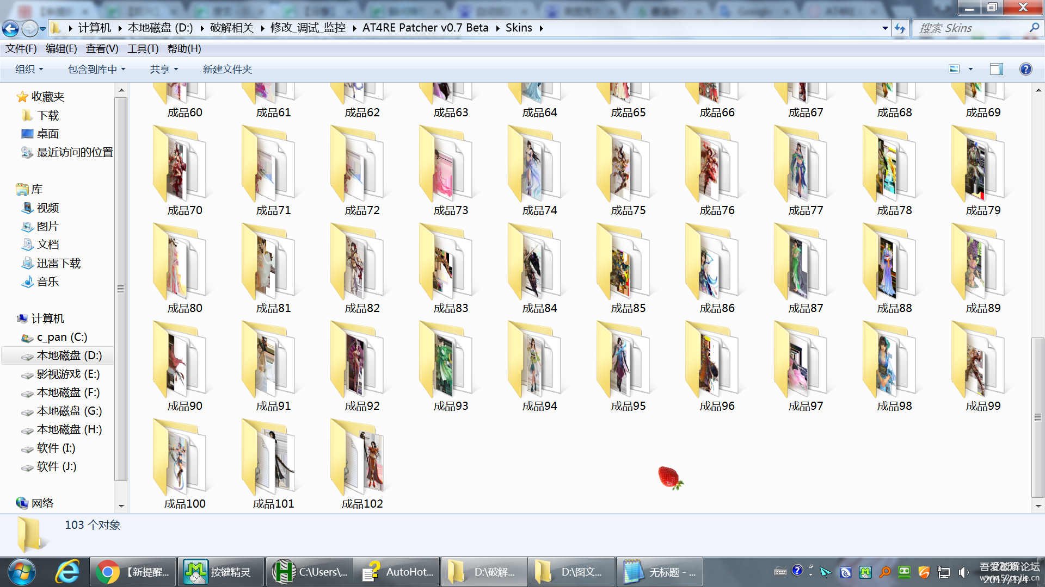Open AutoHotkey taskbar window
Screen dimensions: 1045x587
tap(397, 572)
